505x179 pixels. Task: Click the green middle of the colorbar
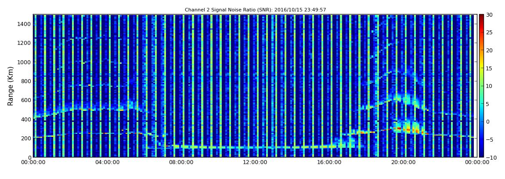coord(481,86)
